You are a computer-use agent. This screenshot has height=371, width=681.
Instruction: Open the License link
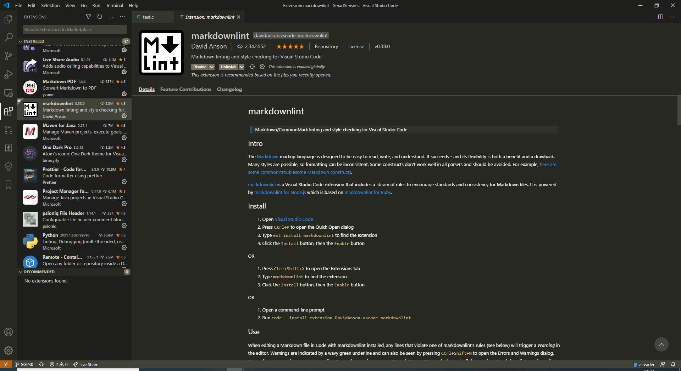coord(356,46)
